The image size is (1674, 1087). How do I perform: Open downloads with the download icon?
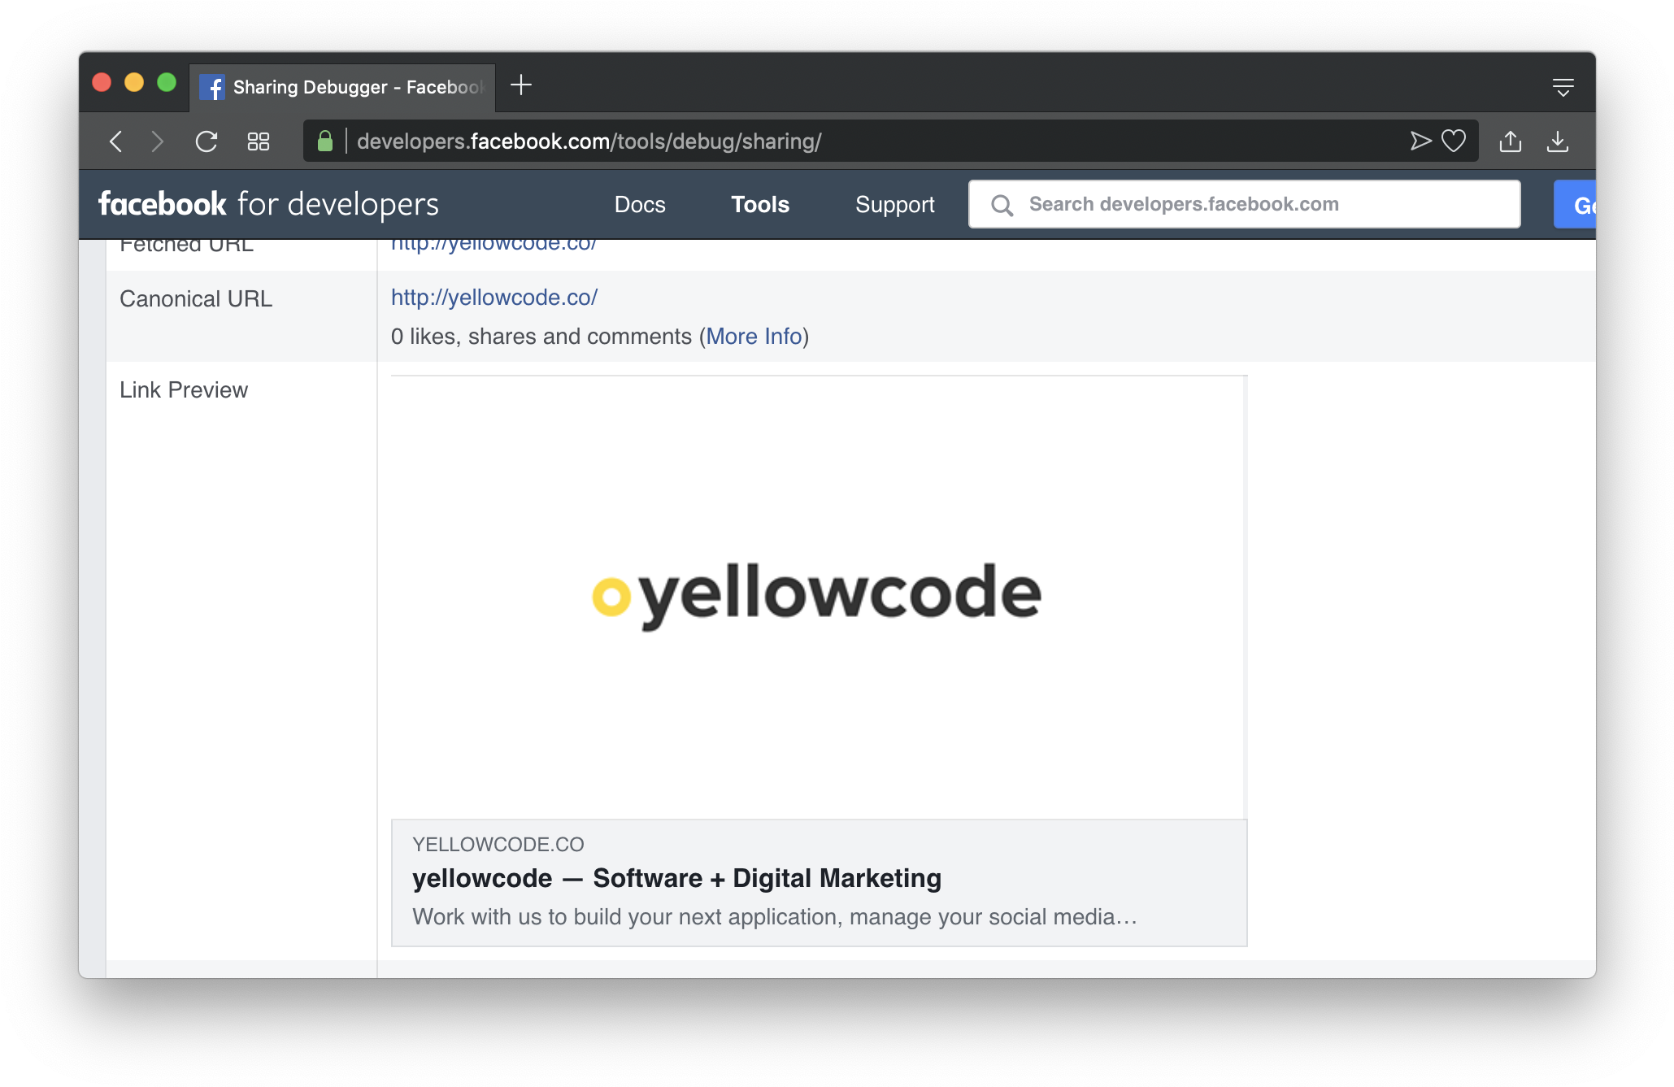pos(1558,141)
